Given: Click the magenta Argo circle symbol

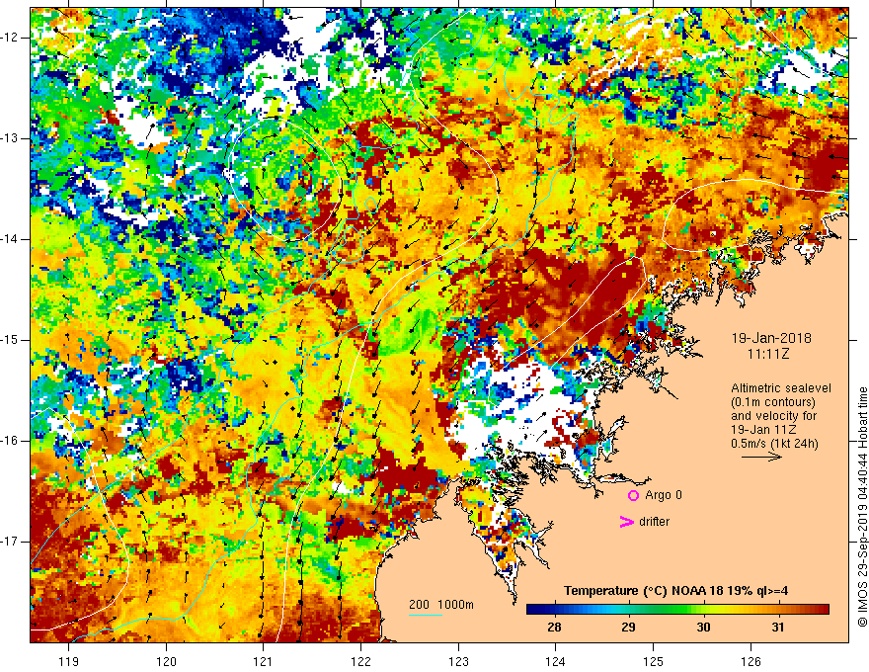Looking at the screenshot, I should click(x=633, y=495).
